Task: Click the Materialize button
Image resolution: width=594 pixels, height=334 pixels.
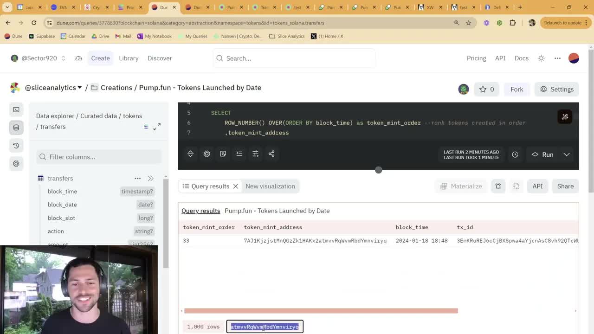Action: 461,186
